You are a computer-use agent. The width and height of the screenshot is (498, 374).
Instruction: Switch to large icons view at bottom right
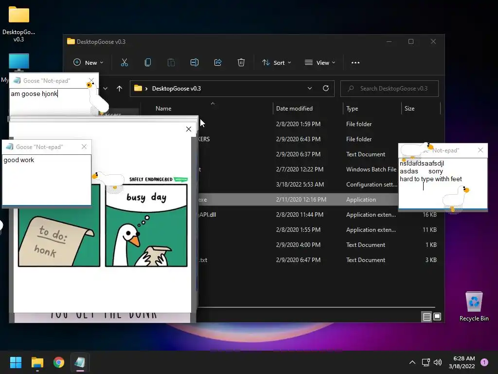[x=437, y=317]
